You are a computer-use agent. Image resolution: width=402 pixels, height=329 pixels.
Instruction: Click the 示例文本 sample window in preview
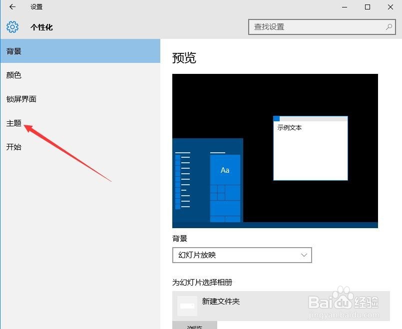tap(310, 147)
